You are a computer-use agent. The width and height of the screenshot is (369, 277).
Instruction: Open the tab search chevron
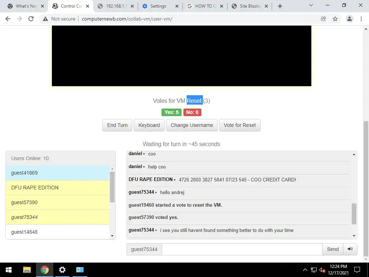click(311, 5)
